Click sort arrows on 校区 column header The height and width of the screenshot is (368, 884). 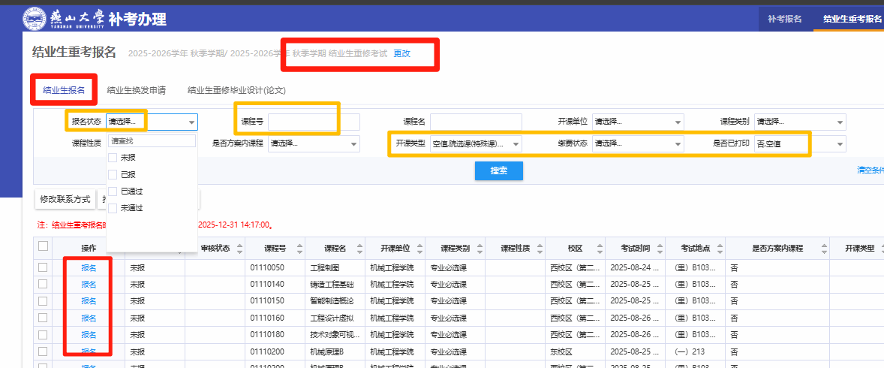pyautogui.click(x=600, y=249)
